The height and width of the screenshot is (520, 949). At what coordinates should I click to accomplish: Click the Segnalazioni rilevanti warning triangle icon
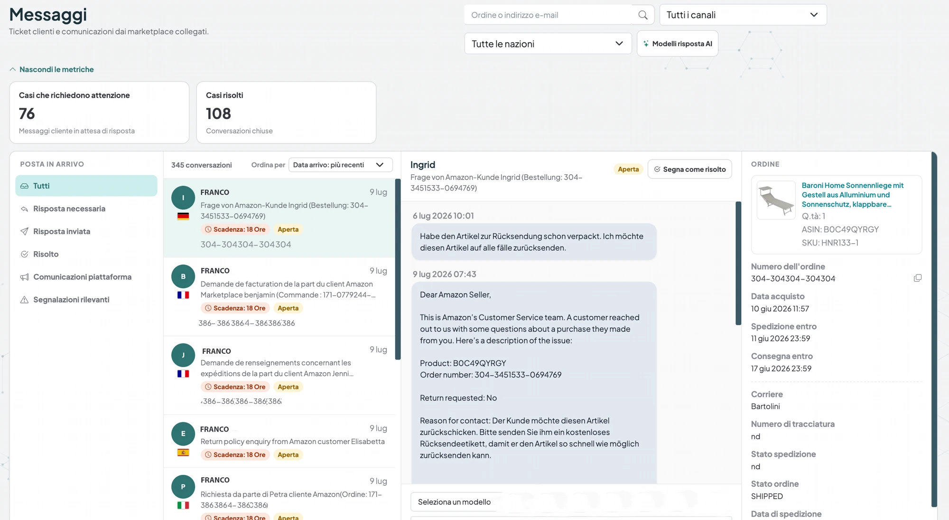[24, 300]
